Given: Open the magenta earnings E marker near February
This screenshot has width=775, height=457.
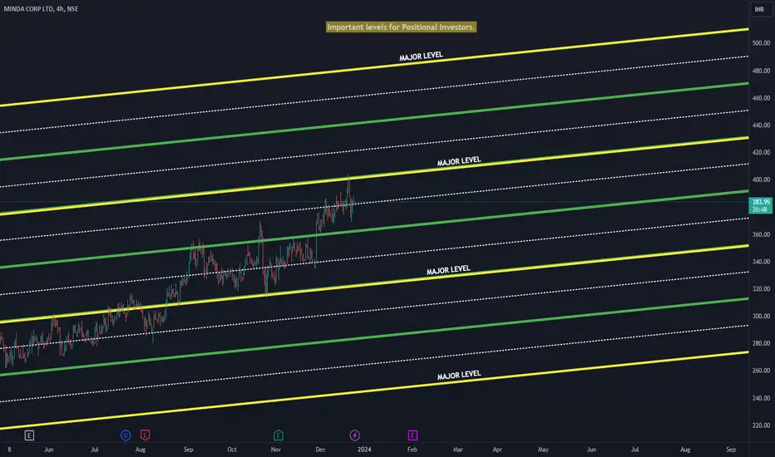Looking at the screenshot, I should coord(412,435).
